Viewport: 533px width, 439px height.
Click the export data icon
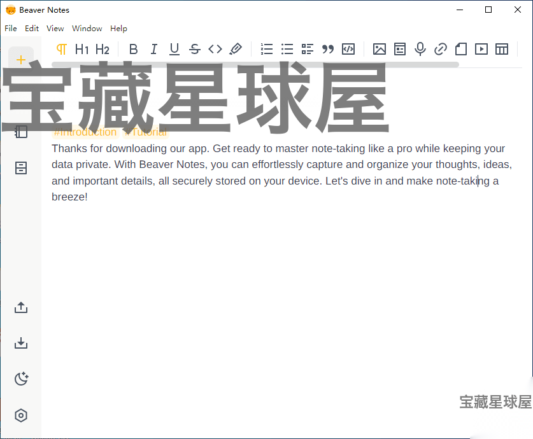[x=21, y=307]
